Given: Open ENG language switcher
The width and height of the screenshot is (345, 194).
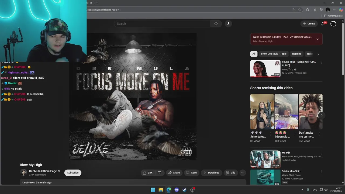Looking at the screenshot, I should pos(315,190).
